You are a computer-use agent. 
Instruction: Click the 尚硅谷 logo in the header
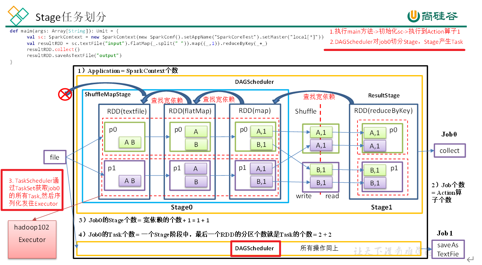click(x=432, y=16)
